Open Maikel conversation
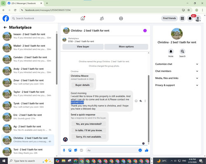Viewport: 206px width, 164px height. [x=28, y=48]
